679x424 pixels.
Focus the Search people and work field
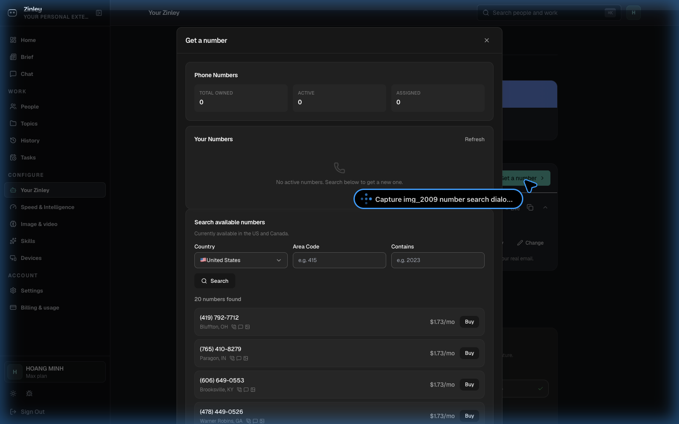pos(549,13)
